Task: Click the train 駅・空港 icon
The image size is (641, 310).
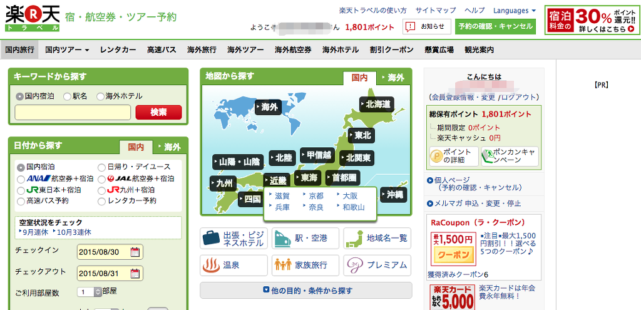Action: click(284, 239)
